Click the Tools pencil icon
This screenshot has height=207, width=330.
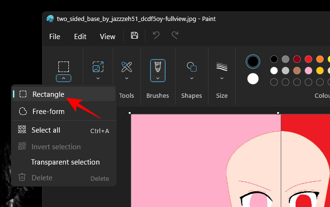pos(127,66)
